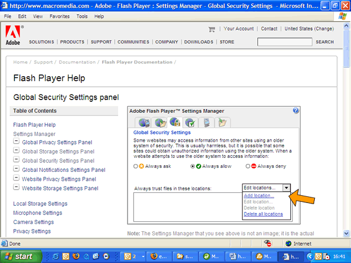This screenshot has height=263, width=351.
Task: Select the Global Security Settings tab with padlock
Action: pos(175,122)
